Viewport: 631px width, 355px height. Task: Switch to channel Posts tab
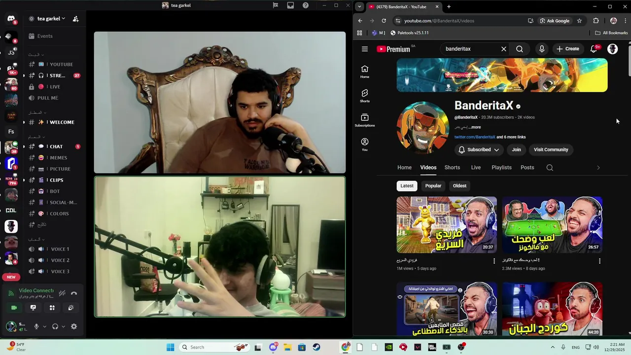click(527, 168)
